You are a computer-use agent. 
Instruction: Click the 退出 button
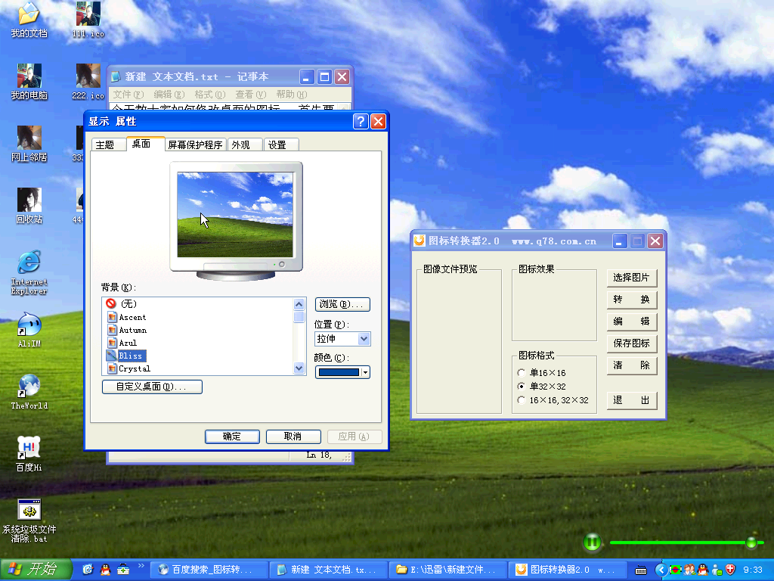coord(631,400)
